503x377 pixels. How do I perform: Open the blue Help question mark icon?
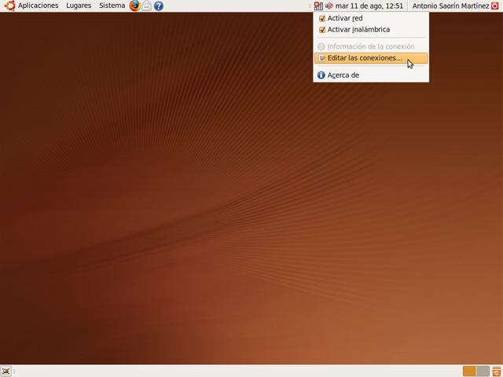159,5
